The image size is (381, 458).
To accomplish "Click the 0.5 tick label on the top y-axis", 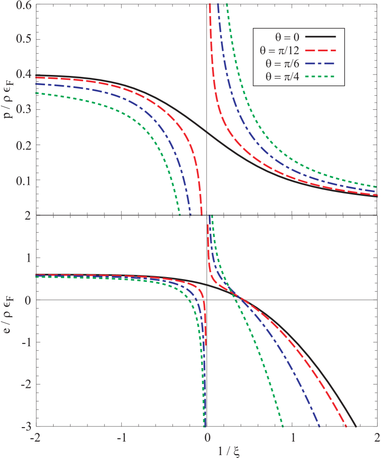I will [24, 39].
